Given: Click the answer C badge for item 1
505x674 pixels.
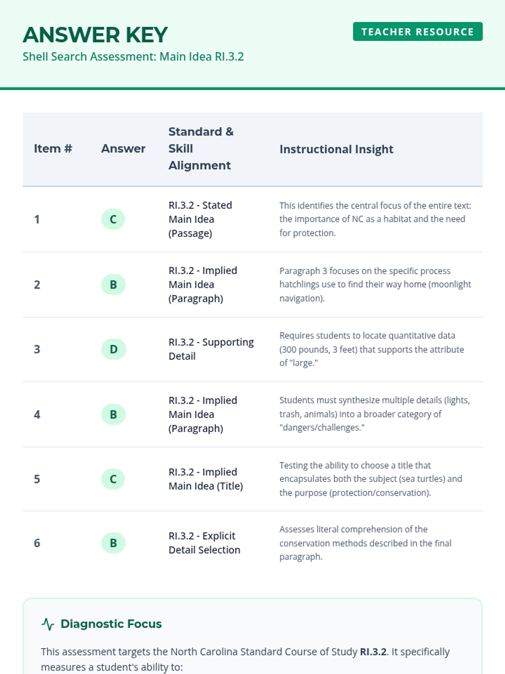Looking at the screenshot, I should tap(113, 219).
